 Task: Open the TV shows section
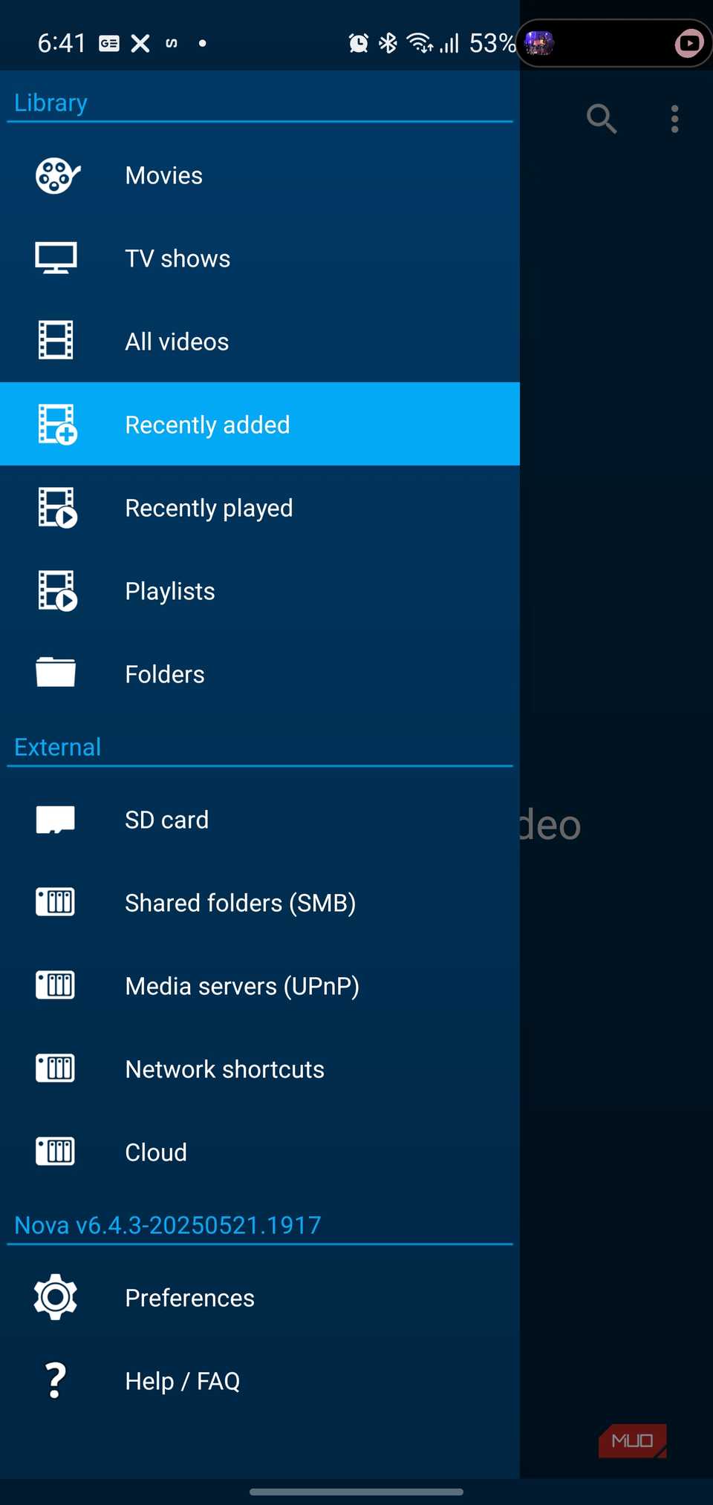click(260, 258)
